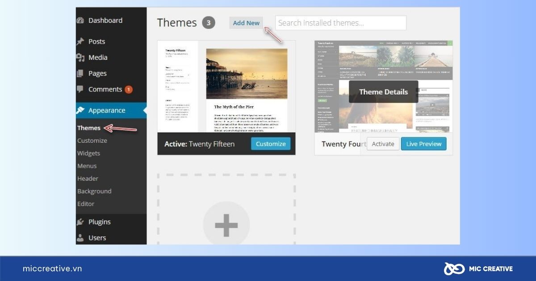Click the Users person icon

point(80,238)
